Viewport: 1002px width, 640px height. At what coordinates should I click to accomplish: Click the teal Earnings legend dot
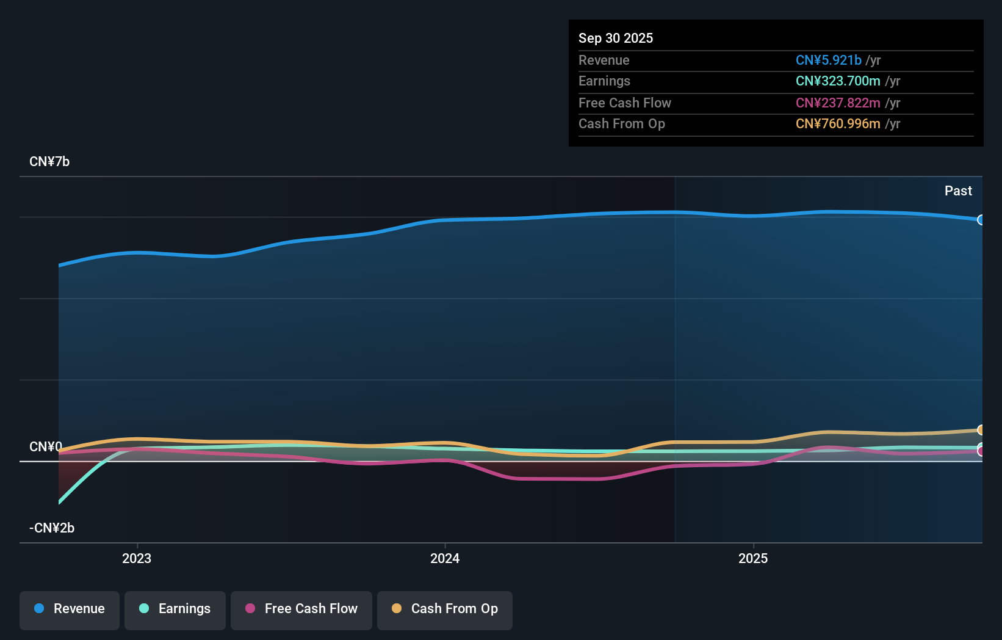[x=143, y=609]
